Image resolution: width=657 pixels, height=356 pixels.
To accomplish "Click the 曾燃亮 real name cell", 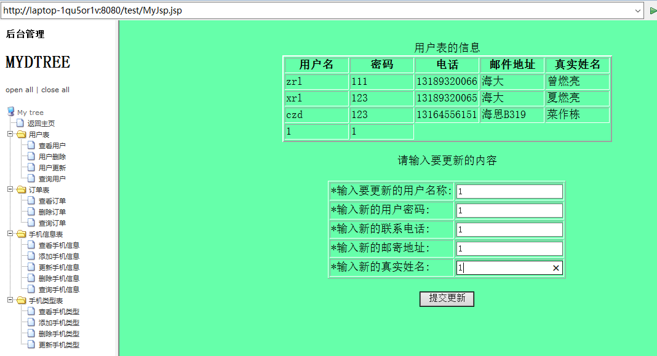I will pyautogui.click(x=578, y=82).
